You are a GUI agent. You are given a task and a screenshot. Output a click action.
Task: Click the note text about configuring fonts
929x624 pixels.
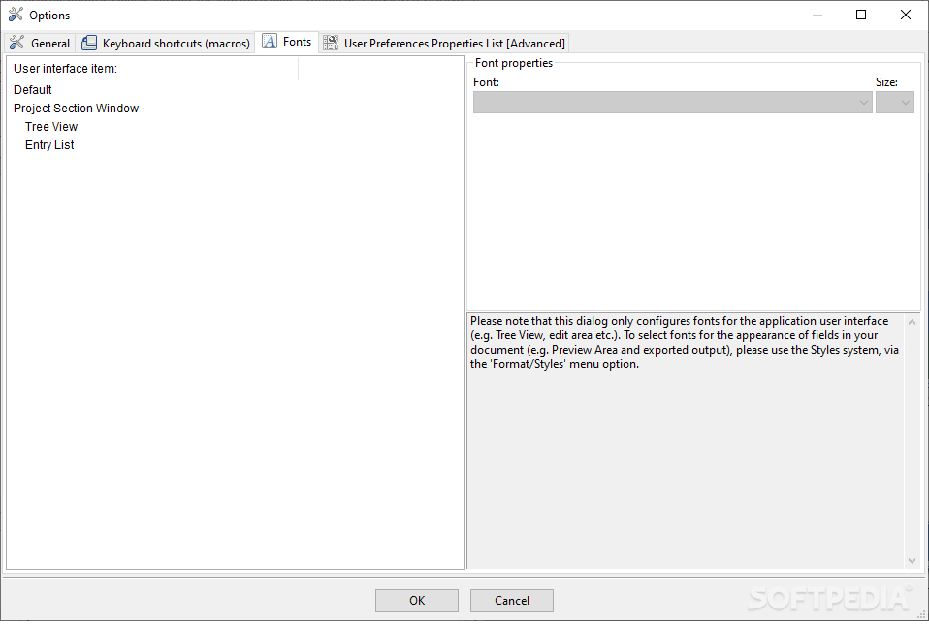pos(685,342)
